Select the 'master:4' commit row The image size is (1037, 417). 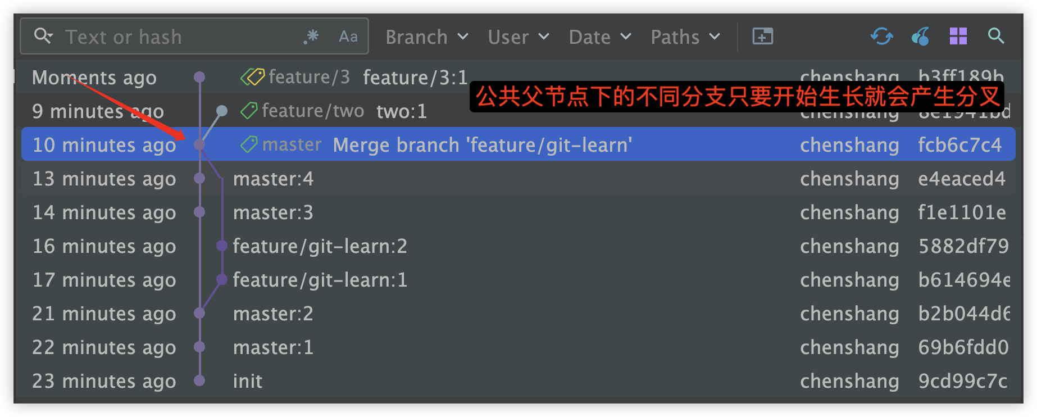click(273, 179)
